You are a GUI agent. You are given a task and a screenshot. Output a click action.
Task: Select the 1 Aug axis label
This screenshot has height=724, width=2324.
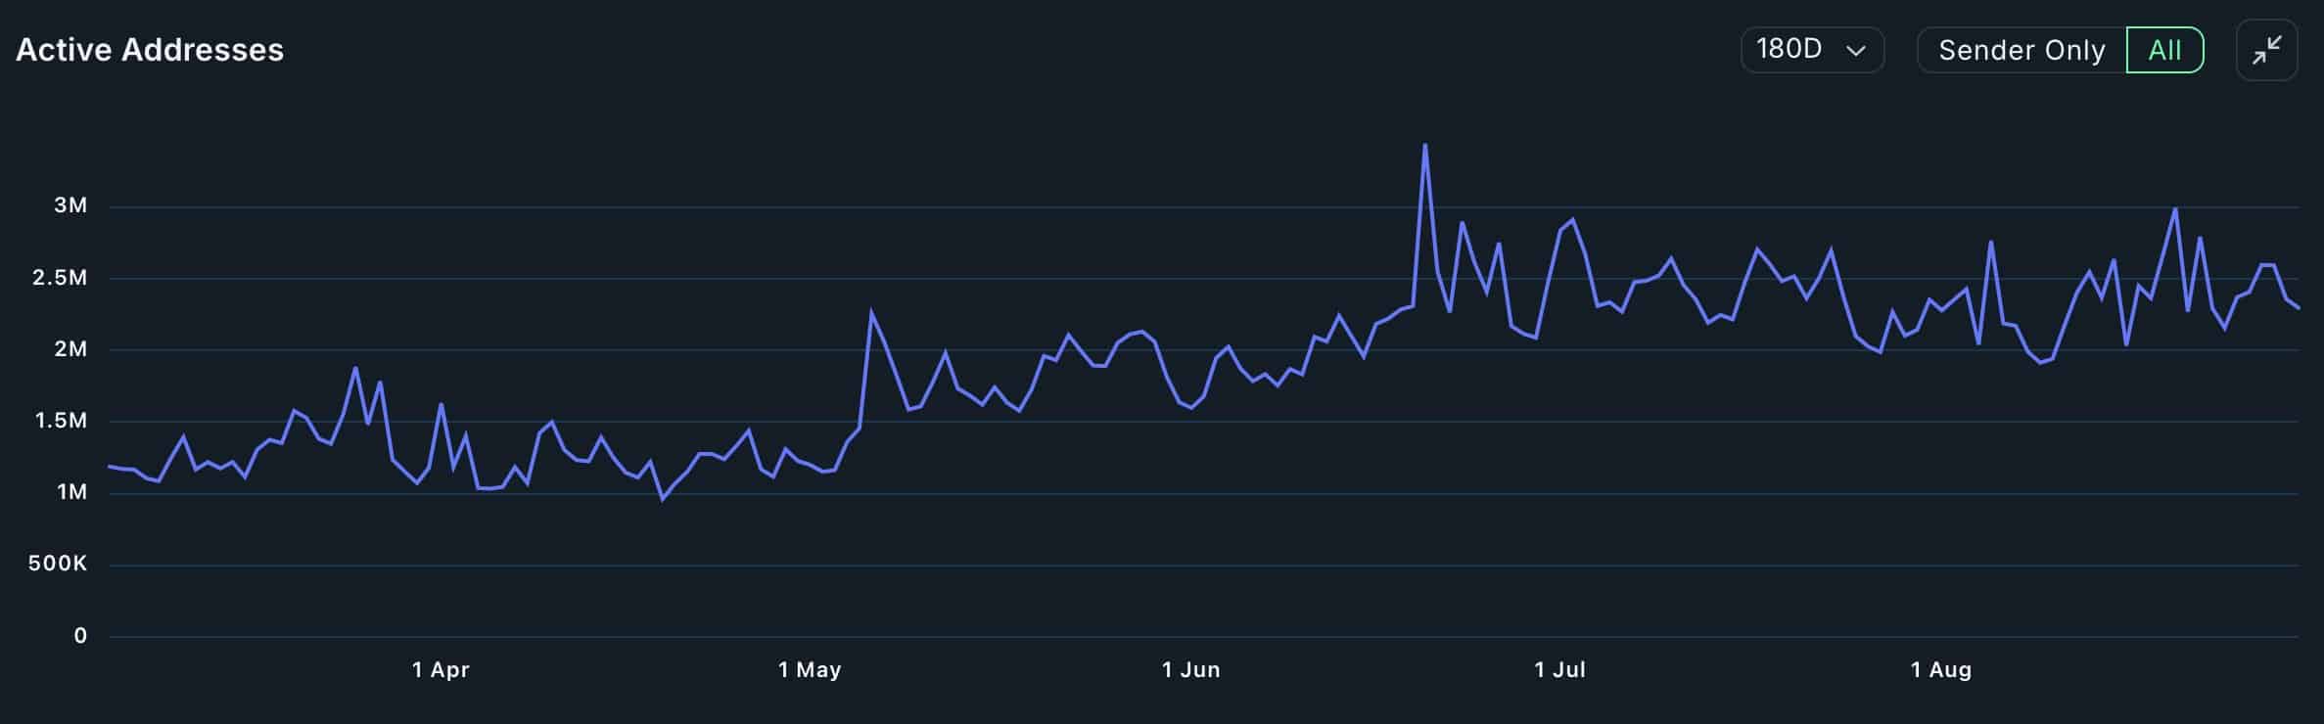click(1940, 670)
